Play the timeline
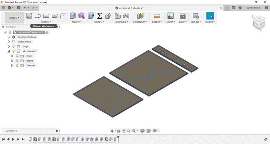Screen dimensions: 270x144 click(x=13, y=139)
